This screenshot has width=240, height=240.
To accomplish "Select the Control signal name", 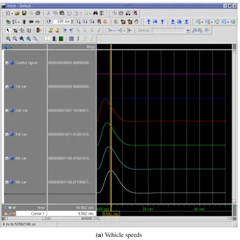I will point(27,63).
